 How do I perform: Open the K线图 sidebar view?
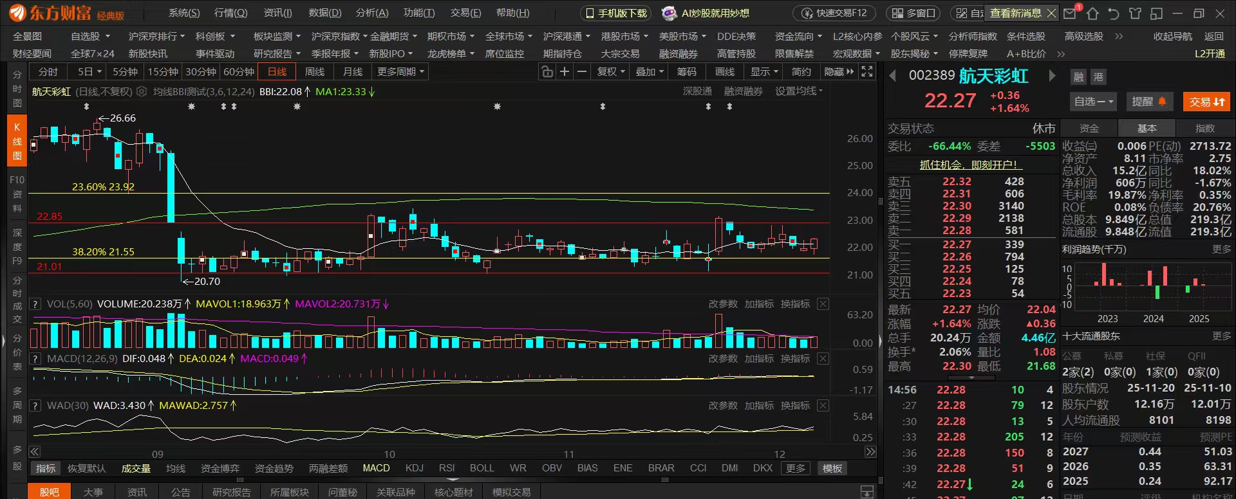click(17, 141)
